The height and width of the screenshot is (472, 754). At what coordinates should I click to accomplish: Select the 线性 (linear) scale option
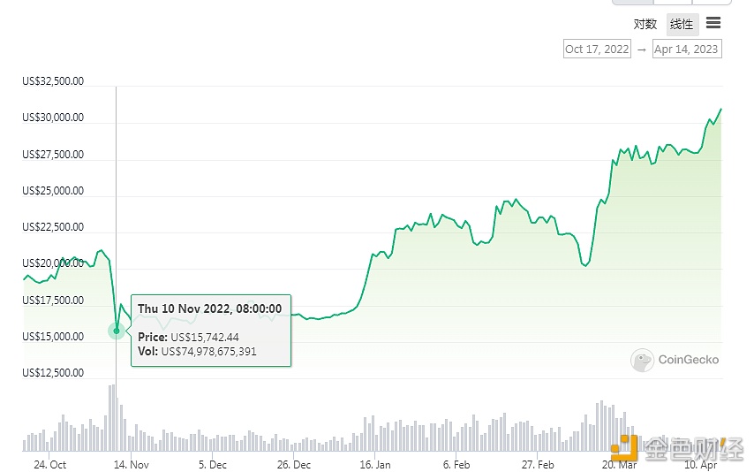coord(682,24)
